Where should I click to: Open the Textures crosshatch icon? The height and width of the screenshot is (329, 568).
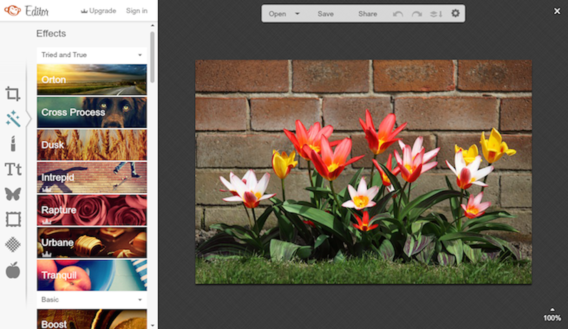pos(13,245)
